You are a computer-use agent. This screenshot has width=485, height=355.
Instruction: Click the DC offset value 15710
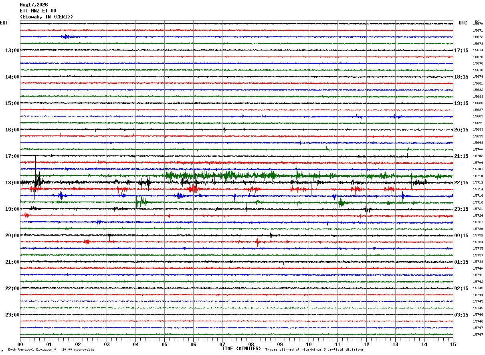point(478,176)
